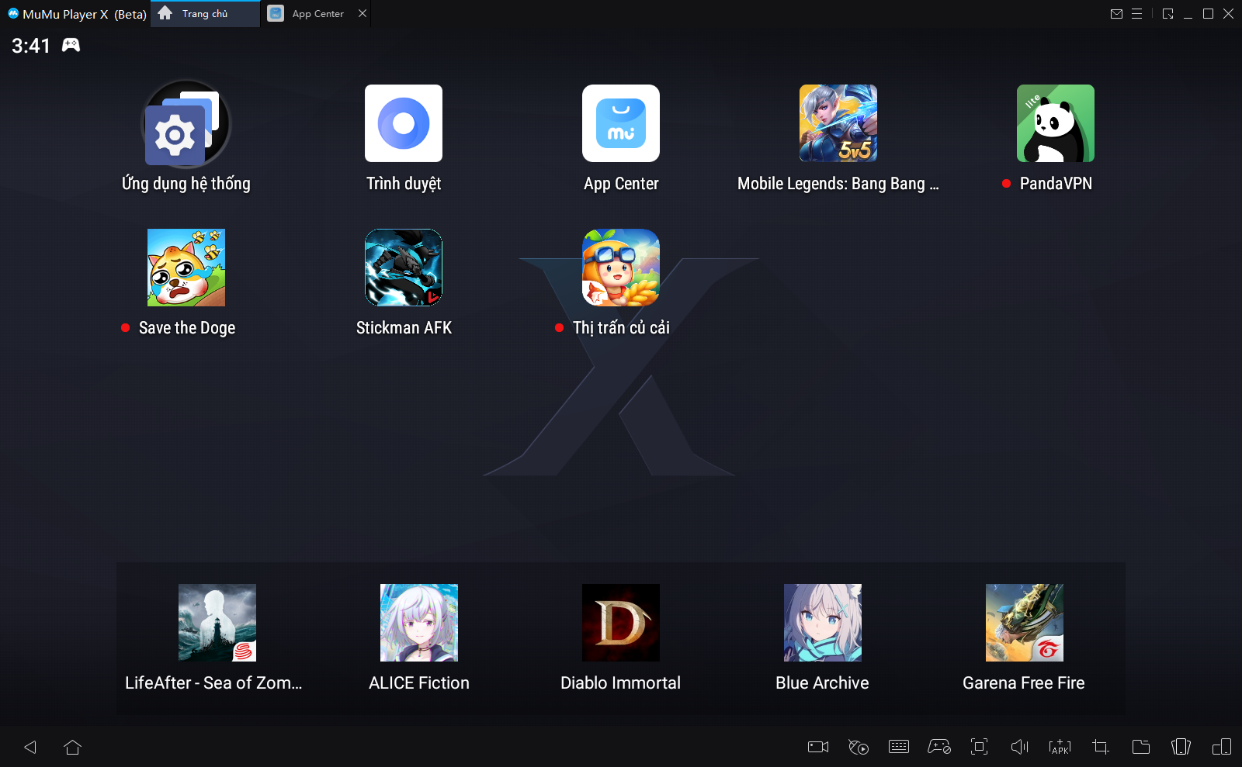This screenshot has height=767, width=1242.
Task: Open the shared folder icon
Action: [x=1140, y=747]
